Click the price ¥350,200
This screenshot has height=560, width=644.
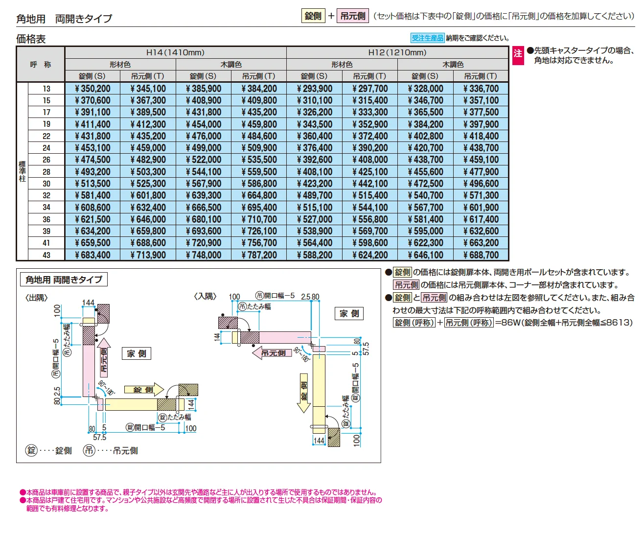pyautogui.click(x=92, y=89)
